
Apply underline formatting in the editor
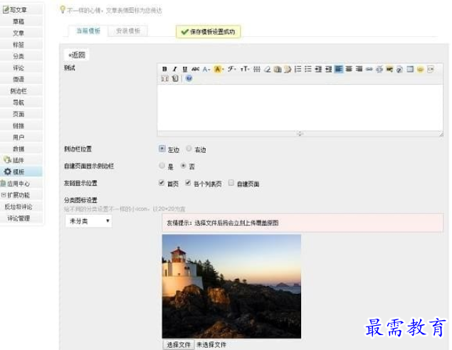[x=185, y=69]
